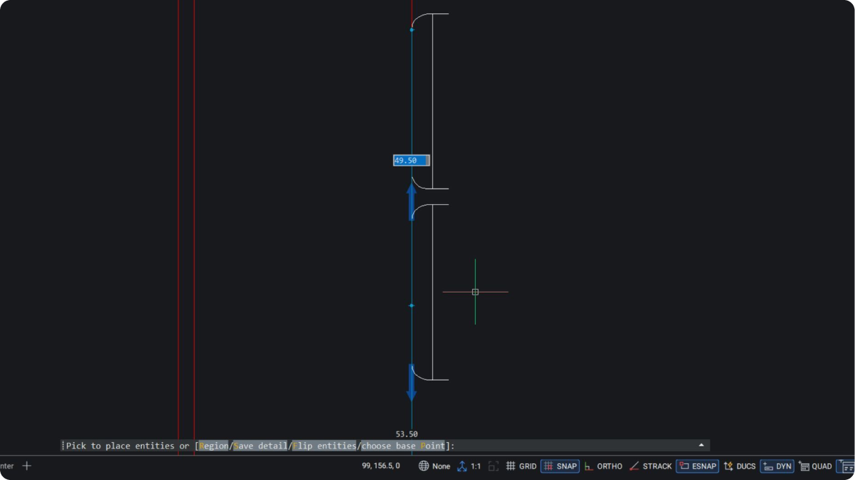Choose the Flip entities command option
This screenshot has height=480, width=855.
pyautogui.click(x=325, y=446)
